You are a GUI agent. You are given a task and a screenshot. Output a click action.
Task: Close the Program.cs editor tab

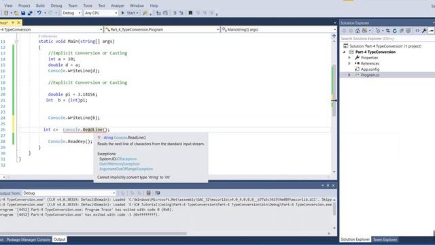tap(19, 22)
